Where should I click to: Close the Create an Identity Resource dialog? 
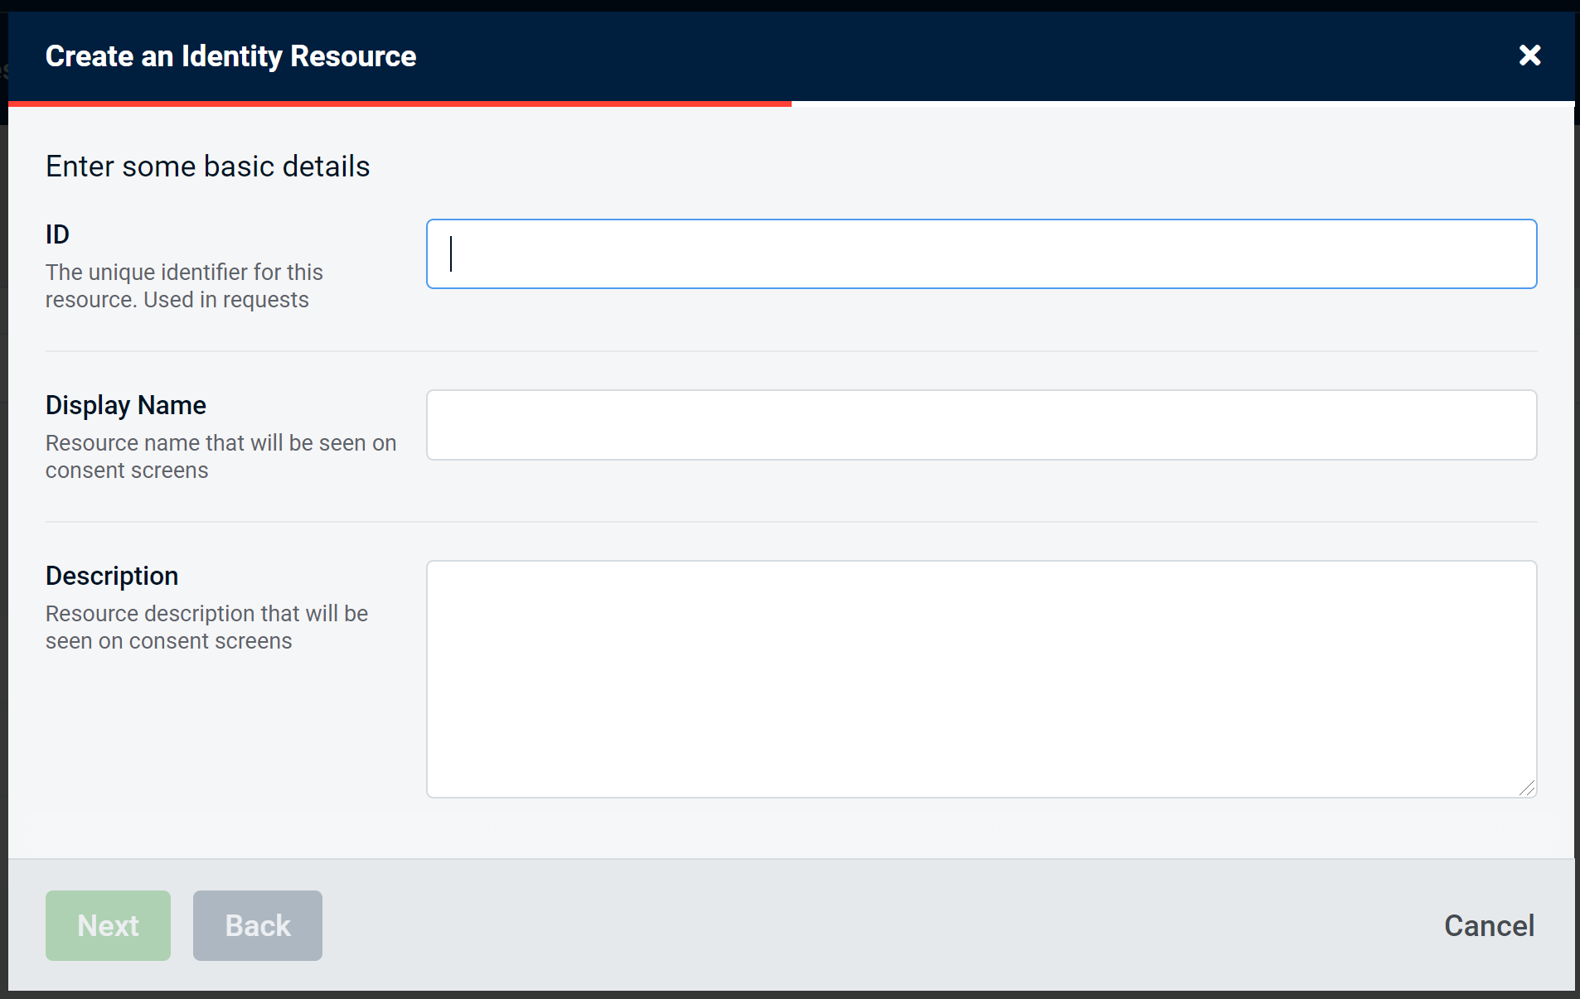(1530, 55)
